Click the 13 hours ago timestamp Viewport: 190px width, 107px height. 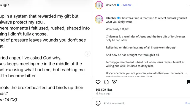103,94
